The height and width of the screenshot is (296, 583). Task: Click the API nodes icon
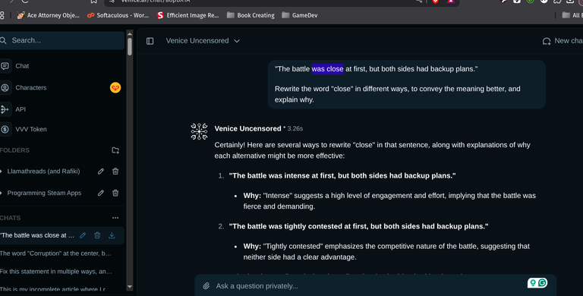click(x=5, y=109)
